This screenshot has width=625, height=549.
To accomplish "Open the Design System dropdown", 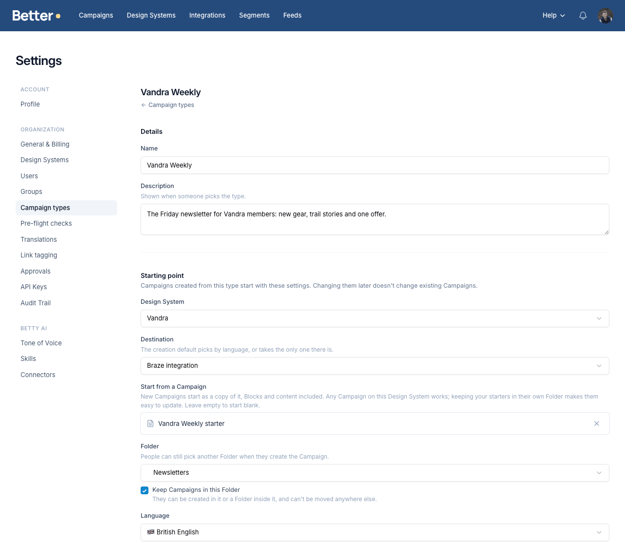I will click(x=375, y=318).
